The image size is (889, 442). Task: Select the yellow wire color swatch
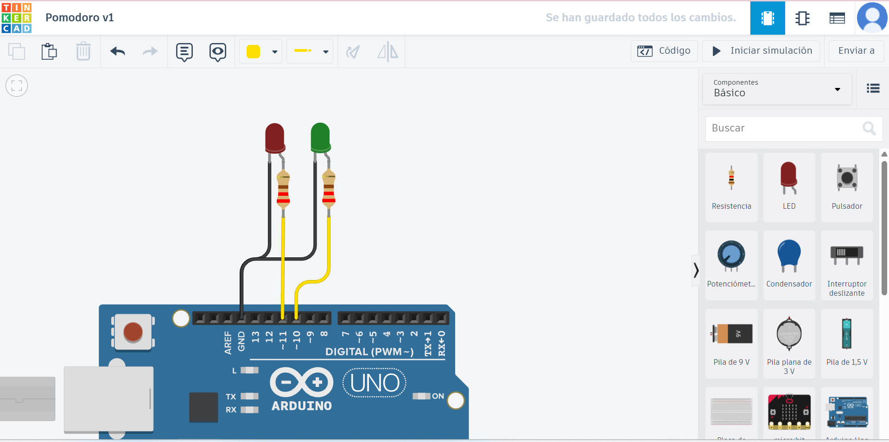(253, 52)
